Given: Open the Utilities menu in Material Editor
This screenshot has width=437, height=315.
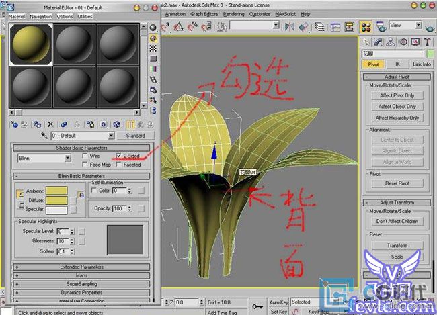Looking at the screenshot, I should coord(85,17).
